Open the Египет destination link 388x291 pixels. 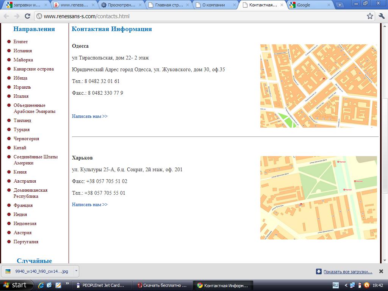[x=20, y=42]
